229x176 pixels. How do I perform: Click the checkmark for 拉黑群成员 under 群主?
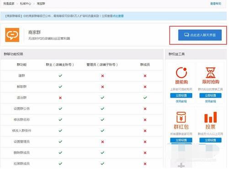(x=60, y=164)
